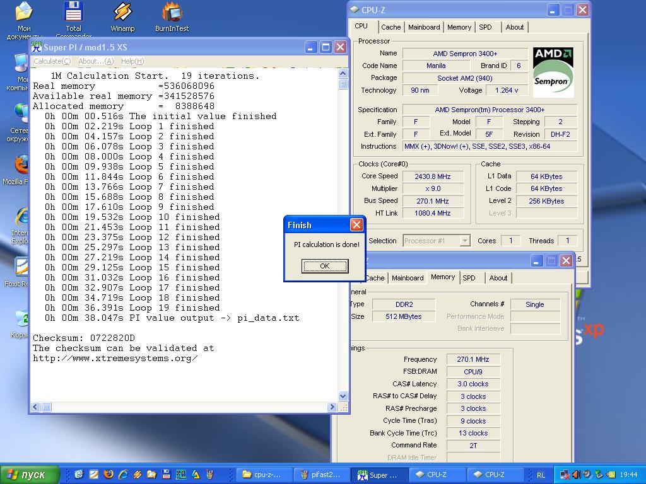
Task: Click the memory Size value 512 MBytes
Action: tap(404, 316)
